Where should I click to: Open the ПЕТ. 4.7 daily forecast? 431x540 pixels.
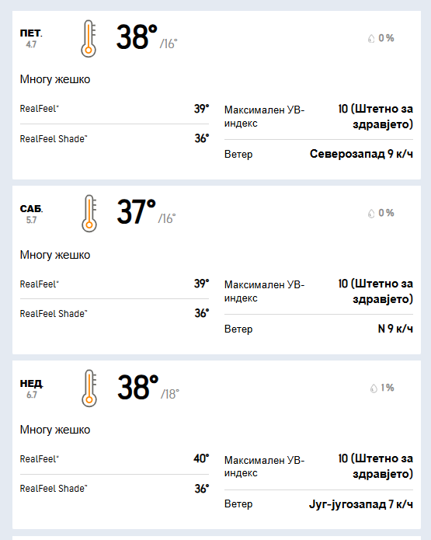(31, 38)
